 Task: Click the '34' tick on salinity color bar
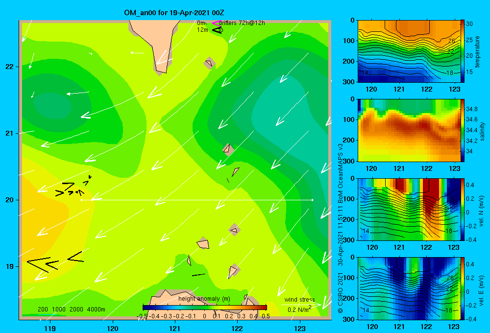click(469, 151)
